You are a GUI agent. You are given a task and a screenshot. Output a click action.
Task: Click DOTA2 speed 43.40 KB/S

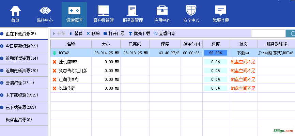click(169, 53)
